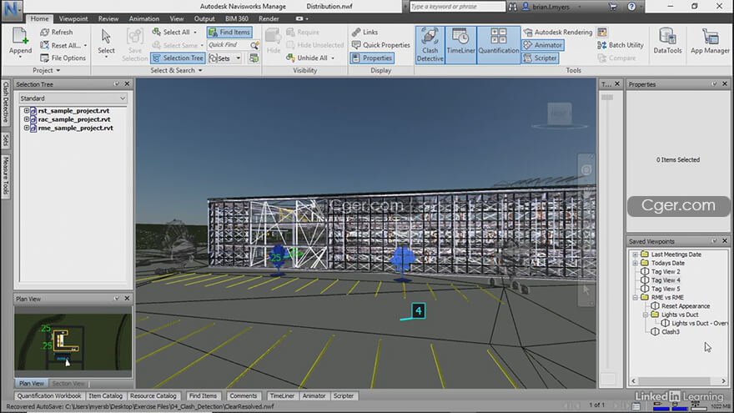Select the Reset Appearance viewpoint
734x413 pixels.
point(686,305)
